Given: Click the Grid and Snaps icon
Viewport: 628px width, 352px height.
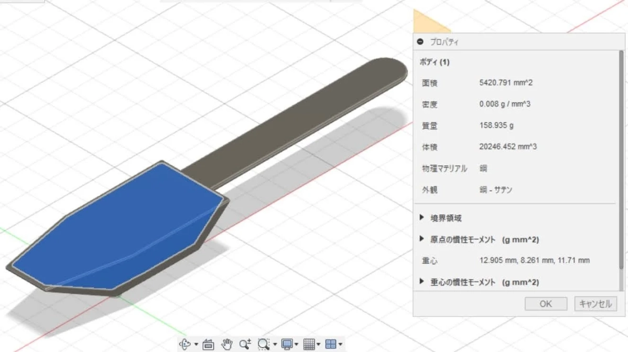Looking at the screenshot, I should (x=310, y=345).
